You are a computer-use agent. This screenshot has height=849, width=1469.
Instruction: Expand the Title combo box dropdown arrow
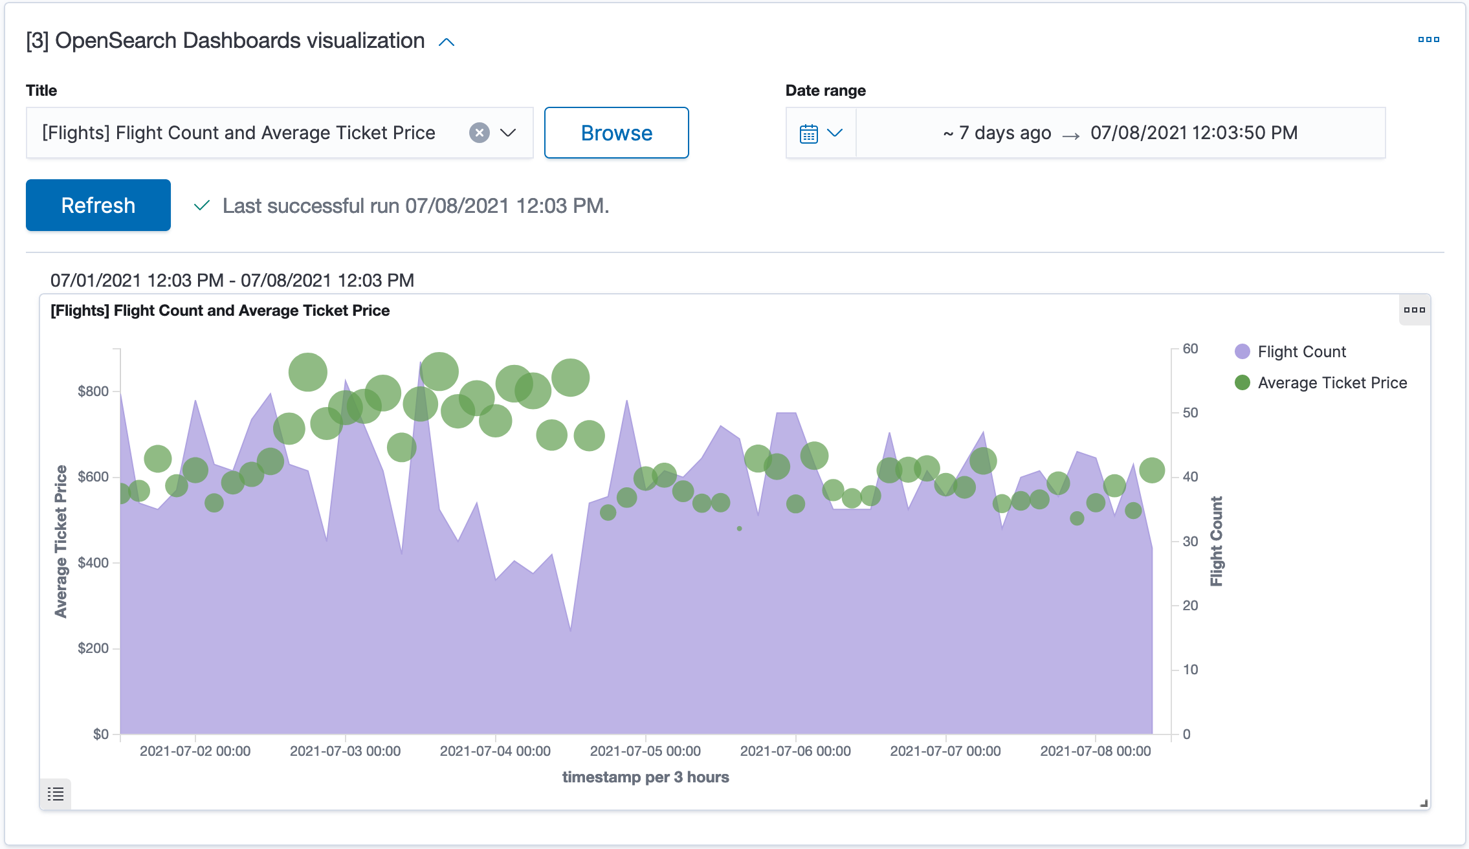click(x=509, y=133)
